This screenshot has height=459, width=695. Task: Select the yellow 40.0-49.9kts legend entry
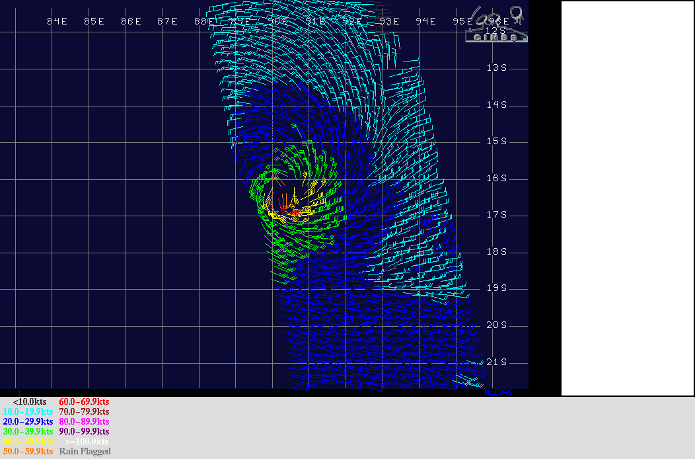28,441
